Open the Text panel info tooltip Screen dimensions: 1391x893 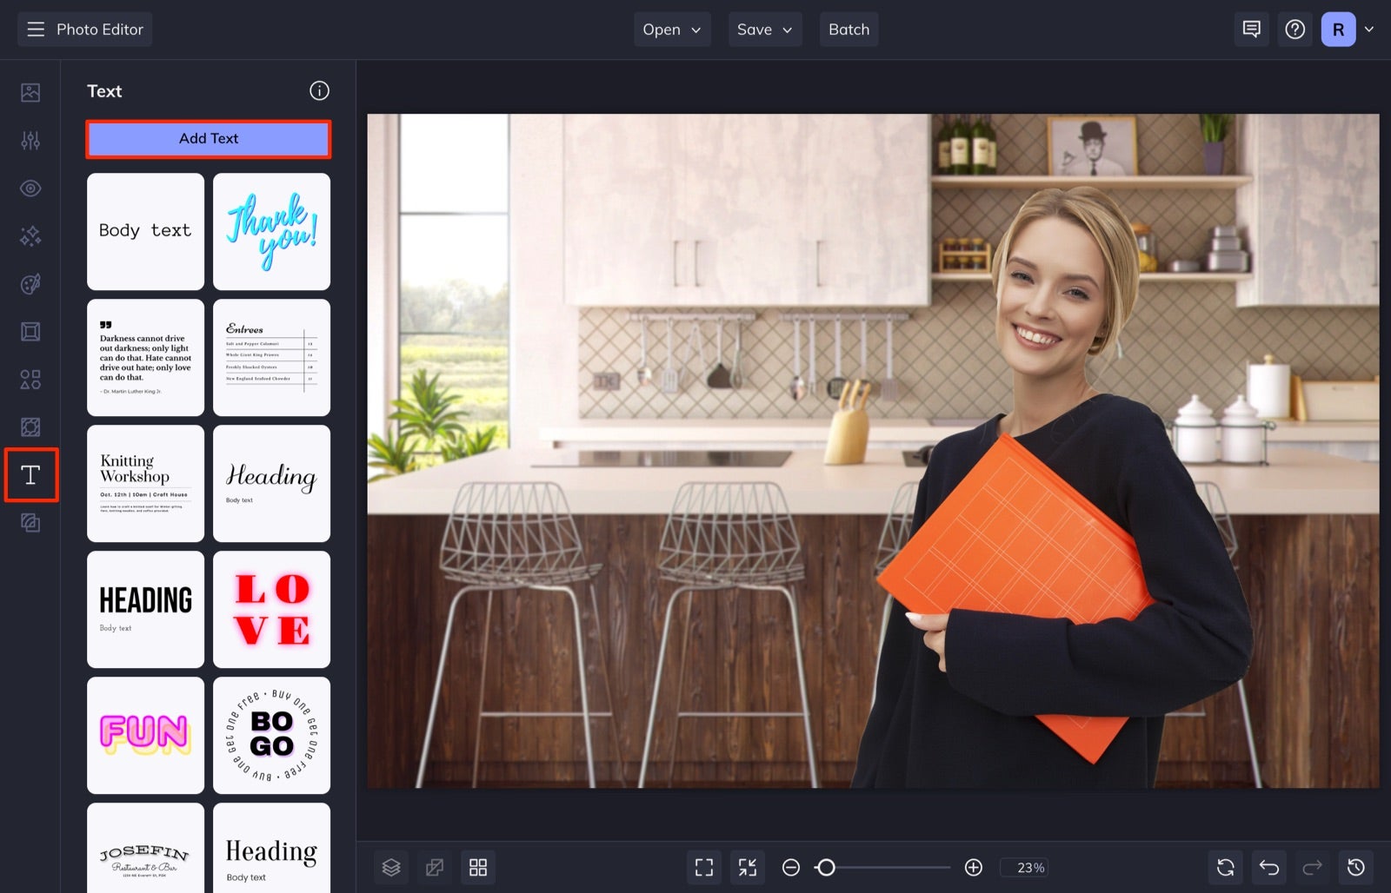click(x=320, y=90)
